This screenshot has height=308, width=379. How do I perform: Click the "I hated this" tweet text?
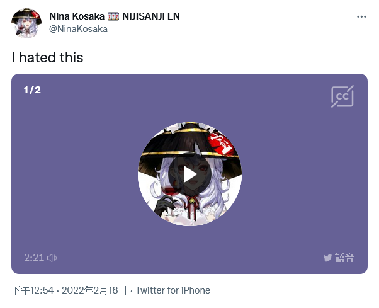click(47, 57)
